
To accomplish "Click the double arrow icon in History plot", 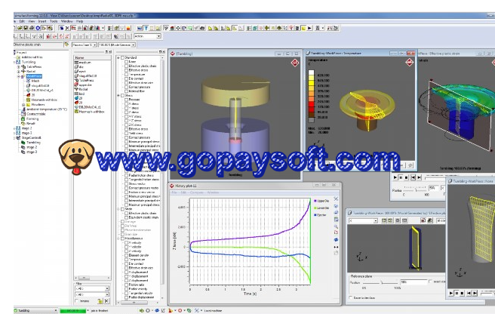I will 336,247.
